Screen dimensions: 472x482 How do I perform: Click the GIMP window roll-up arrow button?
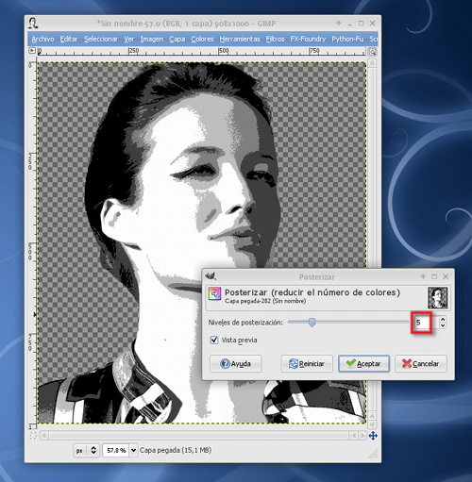[x=339, y=23]
